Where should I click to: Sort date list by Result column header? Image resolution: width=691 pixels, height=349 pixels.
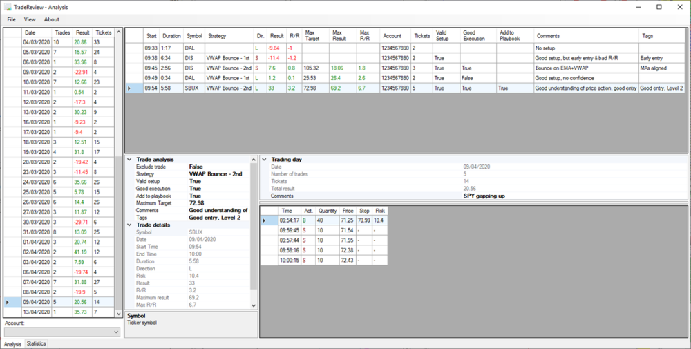point(82,32)
